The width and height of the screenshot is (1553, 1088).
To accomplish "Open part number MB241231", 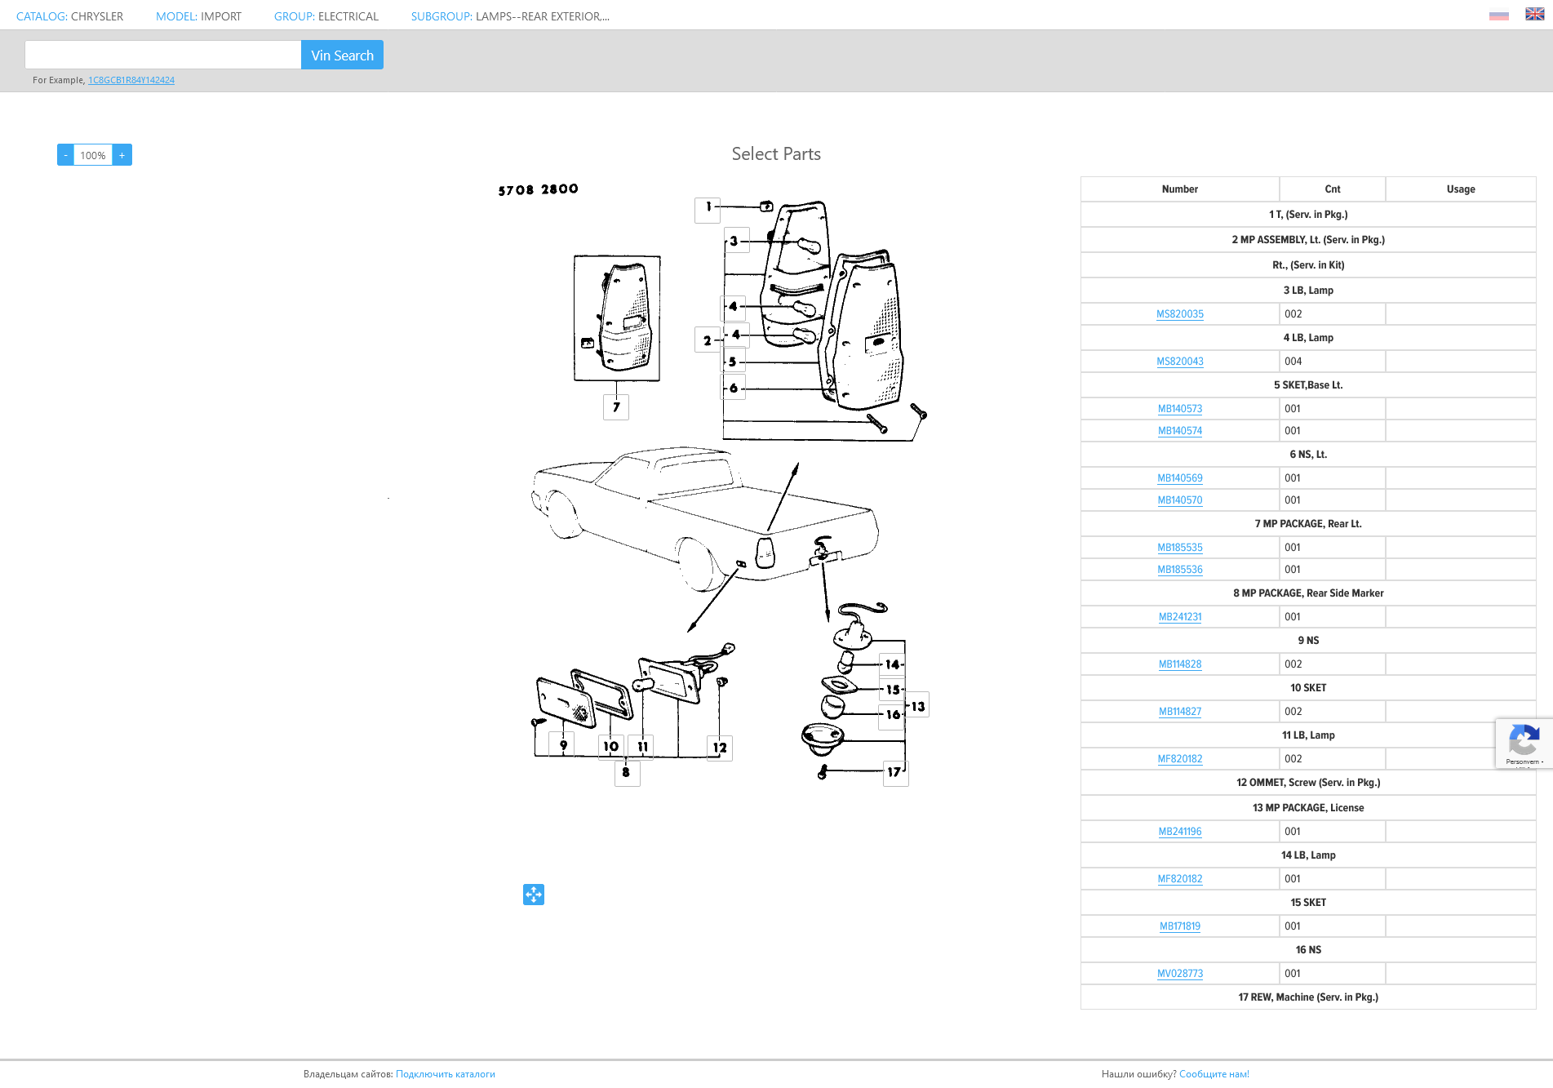I will coord(1179,617).
